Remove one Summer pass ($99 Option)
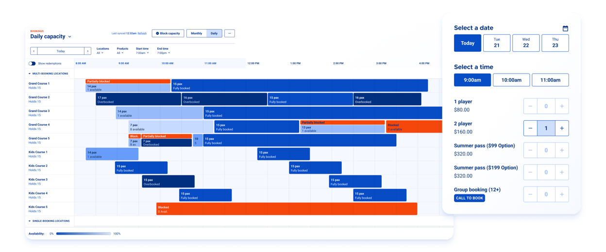This screenshot has width=606, height=252. [x=530, y=150]
